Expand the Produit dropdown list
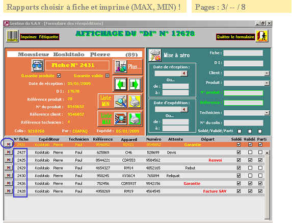The width and height of the screenshot is (292, 223). tap(267, 83)
